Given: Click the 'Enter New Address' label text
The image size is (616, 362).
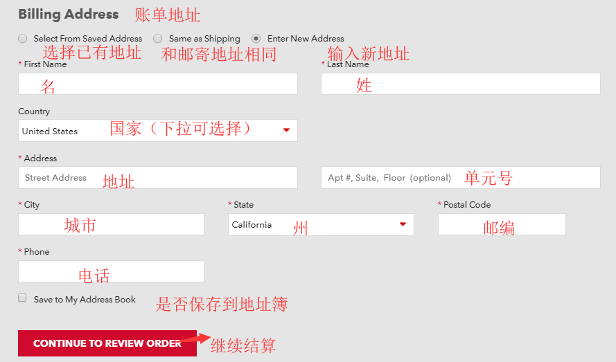Looking at the screenshot, I should coord(306,39).
